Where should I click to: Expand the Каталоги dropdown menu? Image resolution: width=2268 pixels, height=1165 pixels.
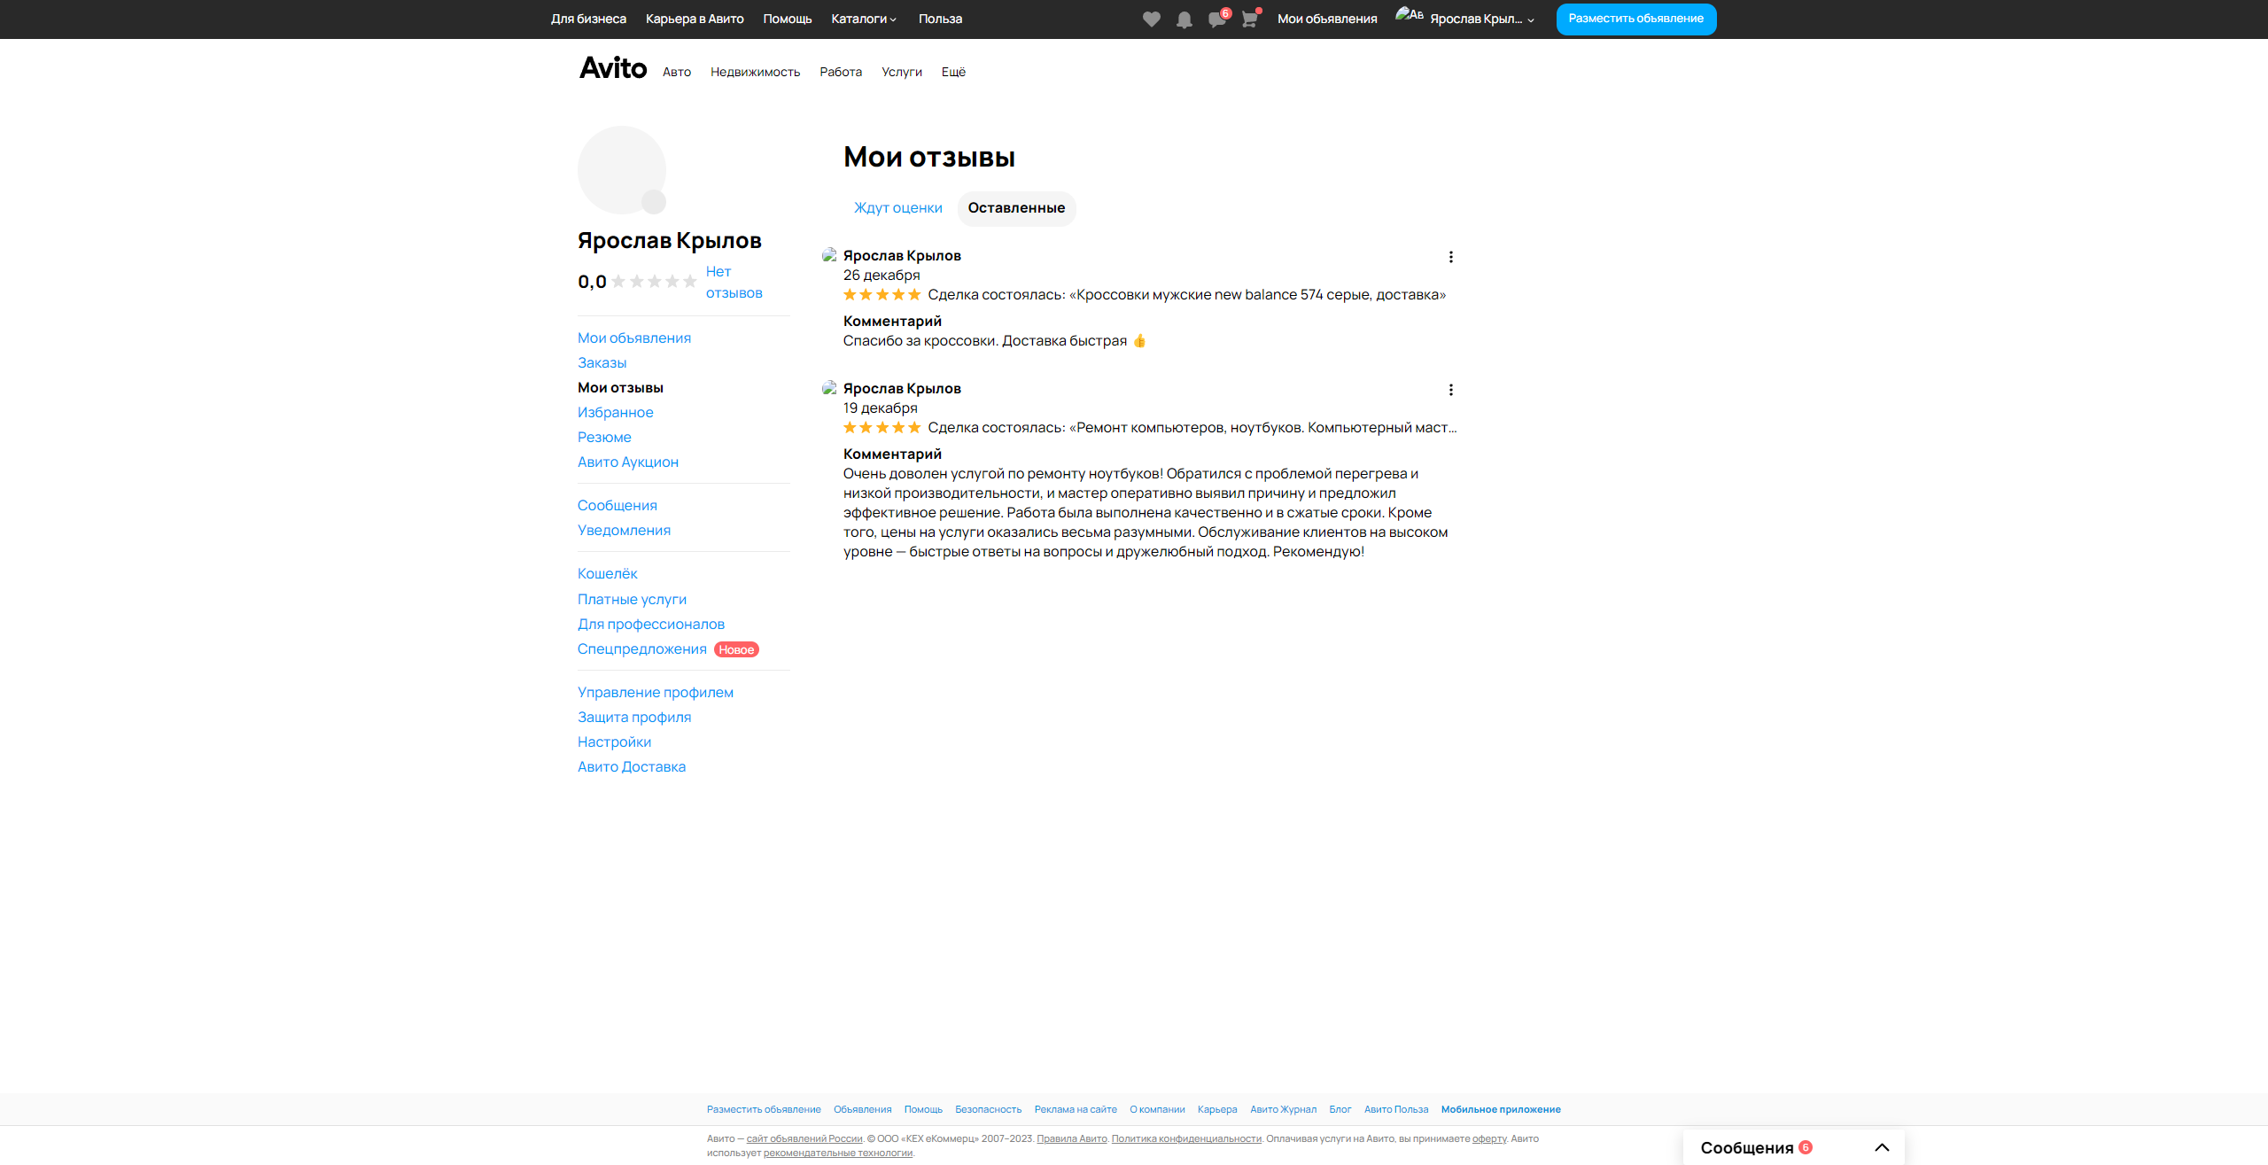[864, 19]
